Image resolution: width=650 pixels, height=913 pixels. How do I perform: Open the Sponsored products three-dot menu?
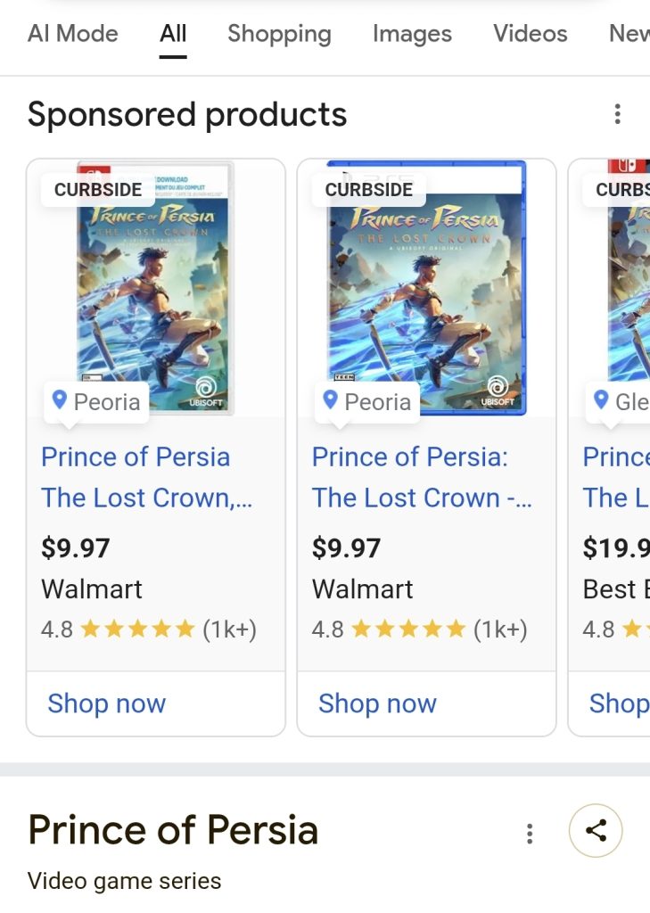tap(617, 114)
